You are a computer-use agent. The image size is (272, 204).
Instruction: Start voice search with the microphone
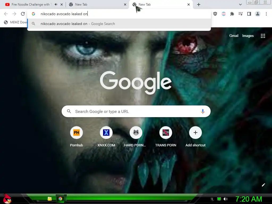[x=203, y=111]
